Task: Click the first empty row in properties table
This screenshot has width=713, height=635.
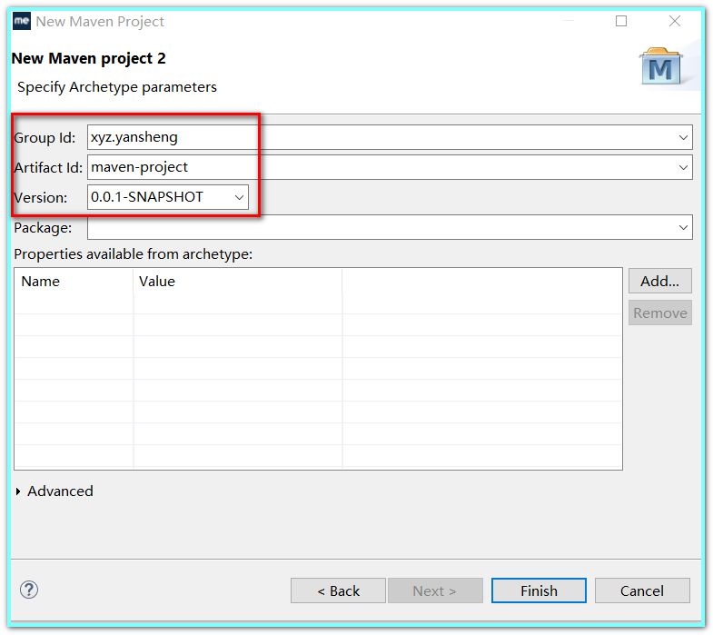Action: (x=318, y=303)
